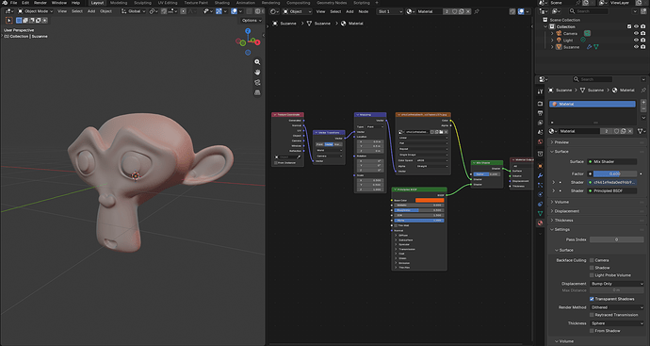This screenshot has height=346, width=650.
Task: Enable Raytraced Transmission checkbox
Action: [592, 315]
